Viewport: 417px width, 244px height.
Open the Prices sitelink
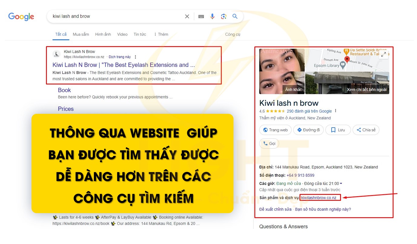[x=66, y=109]
